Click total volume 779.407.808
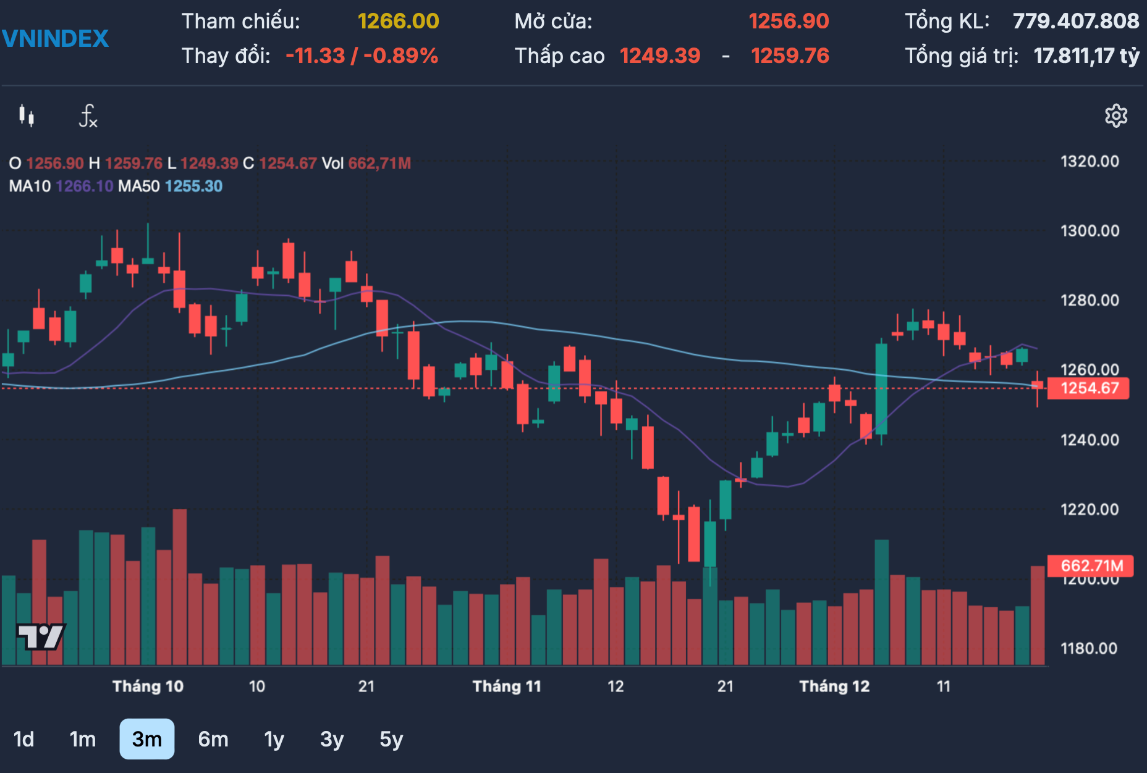 tap(1076, 21)
